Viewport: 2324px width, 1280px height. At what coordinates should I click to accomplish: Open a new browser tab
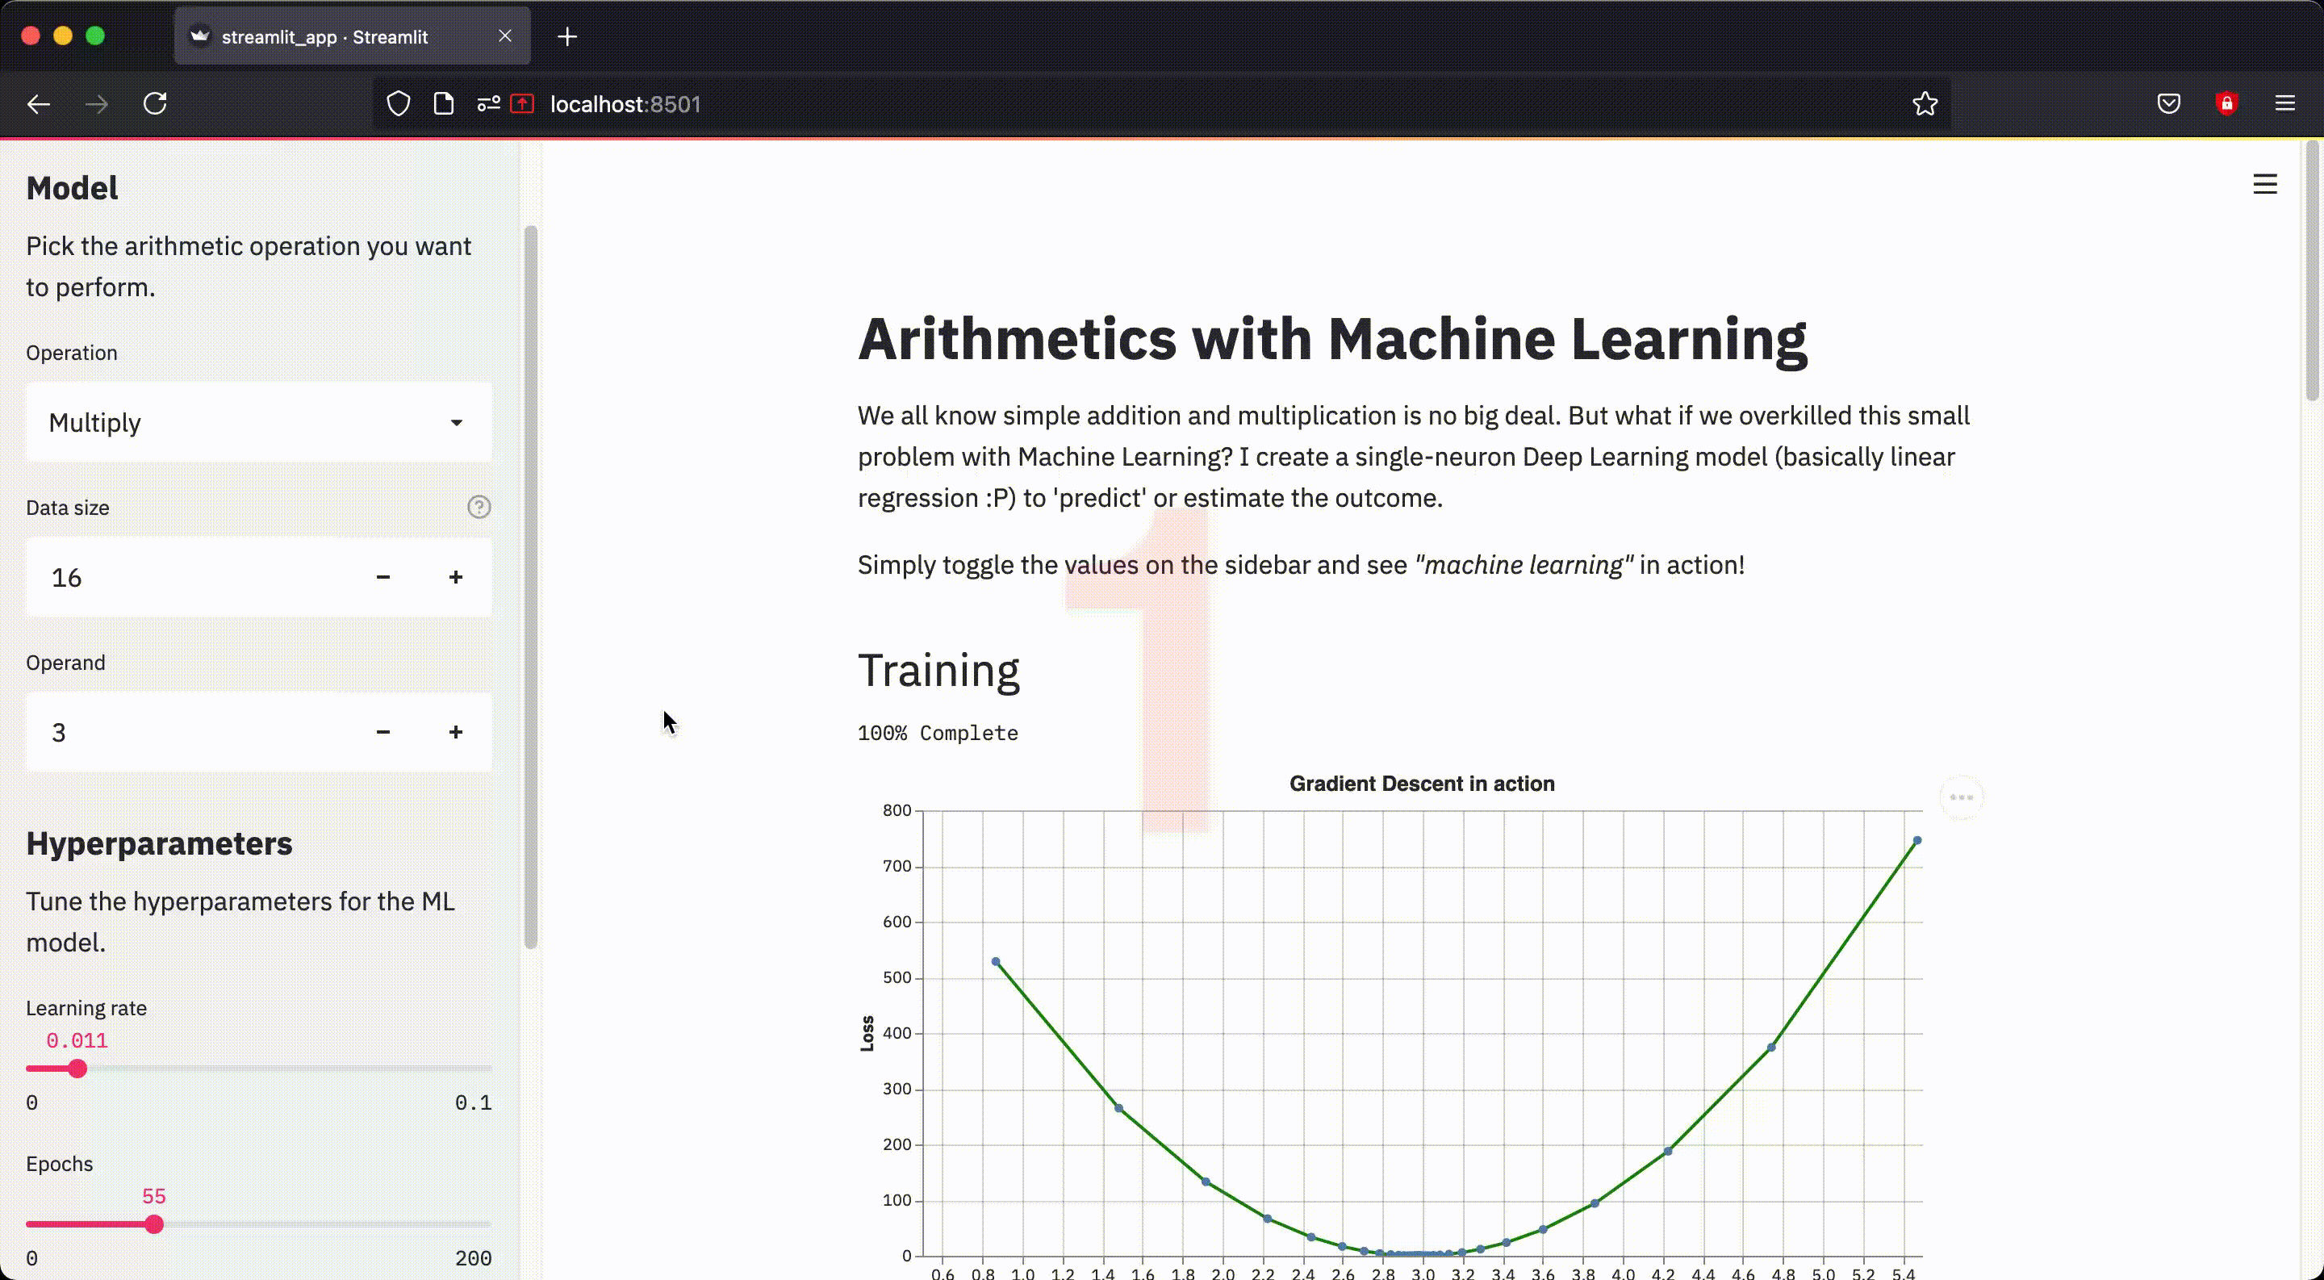567,37
